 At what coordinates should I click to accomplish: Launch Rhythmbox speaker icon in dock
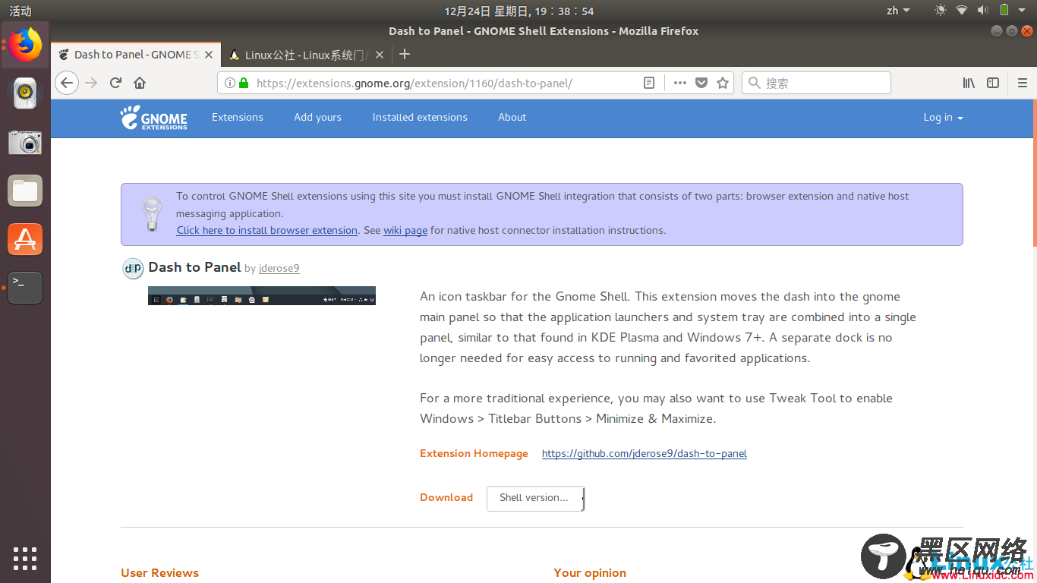pyautogui.click(x=25, y=93)
